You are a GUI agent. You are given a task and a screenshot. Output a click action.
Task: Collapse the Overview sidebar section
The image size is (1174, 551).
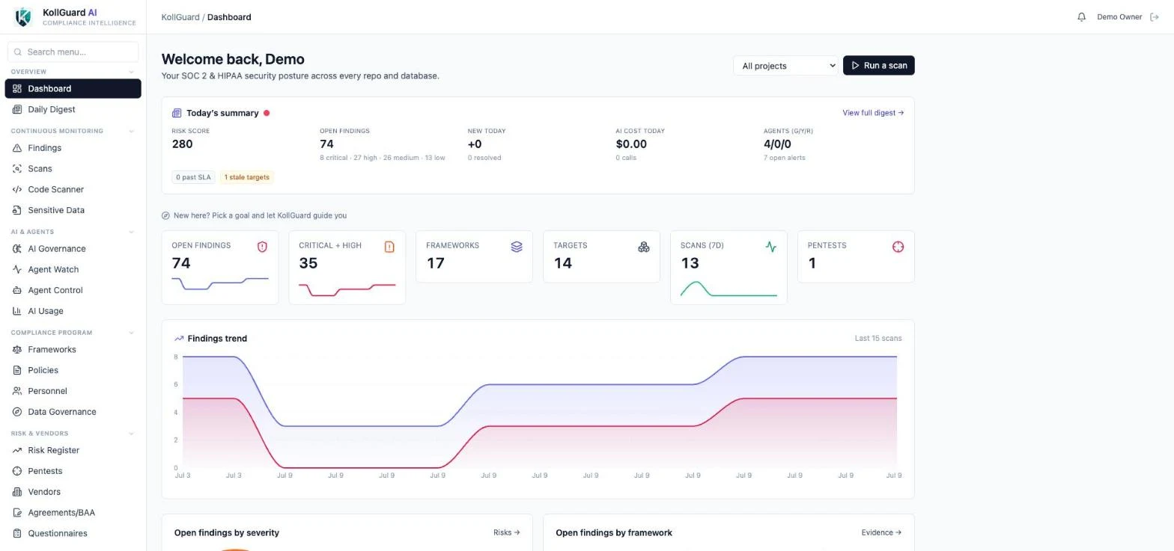pyautogui.click(x=132, y=72)
